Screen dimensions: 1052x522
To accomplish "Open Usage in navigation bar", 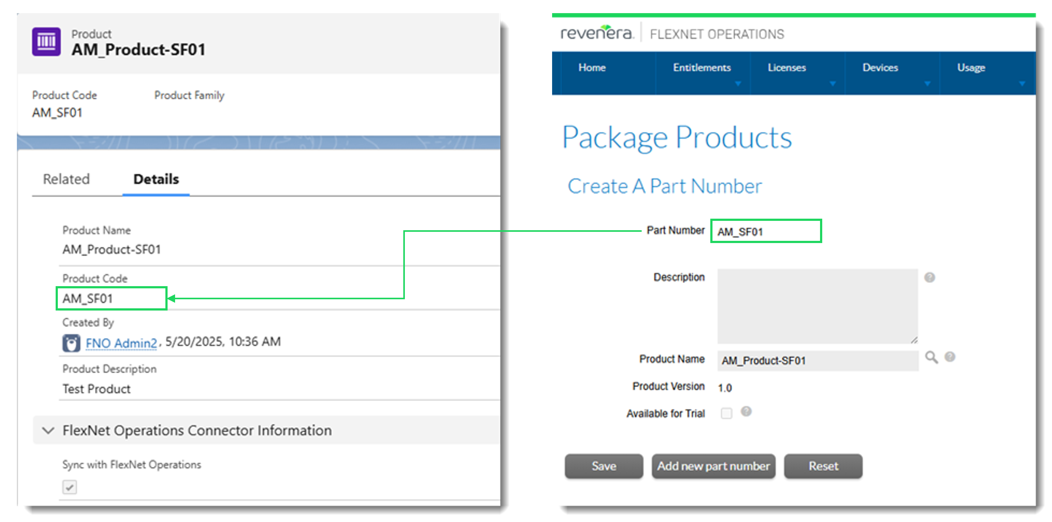I will [971, 68].
